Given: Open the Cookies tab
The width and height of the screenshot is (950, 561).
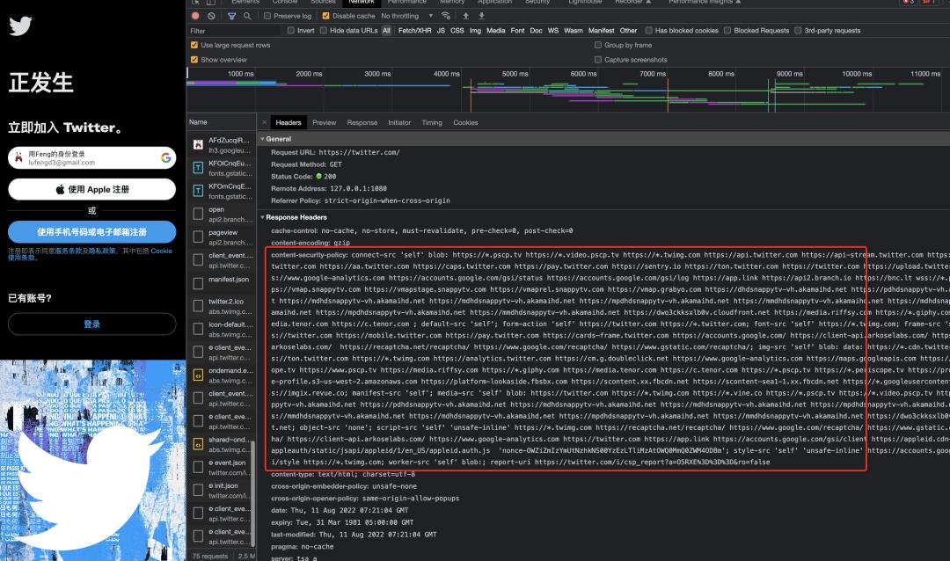Looking at the screenshot, I should 465,122.
